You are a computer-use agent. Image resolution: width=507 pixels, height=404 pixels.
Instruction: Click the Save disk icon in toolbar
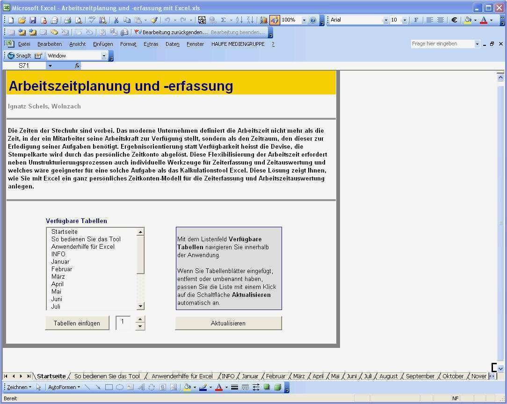tap(33, 21)
